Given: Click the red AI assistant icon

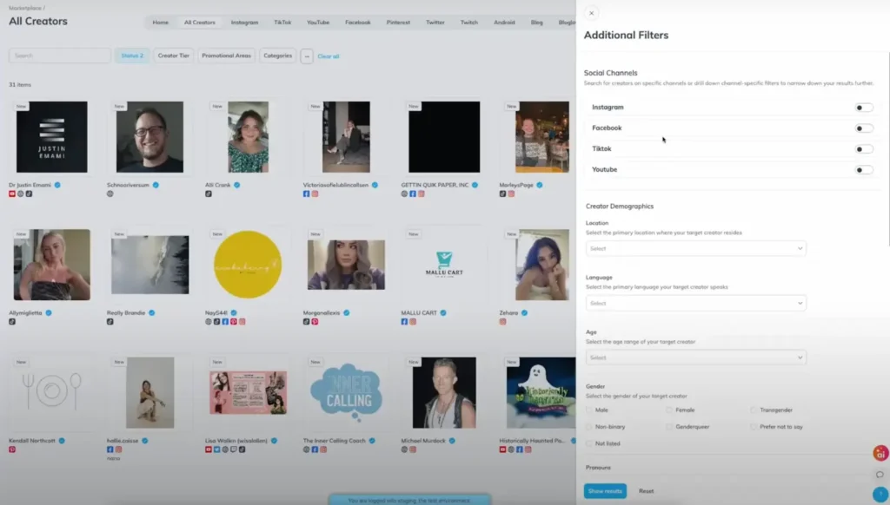Looking at the screenshot, I should point(880,454).
